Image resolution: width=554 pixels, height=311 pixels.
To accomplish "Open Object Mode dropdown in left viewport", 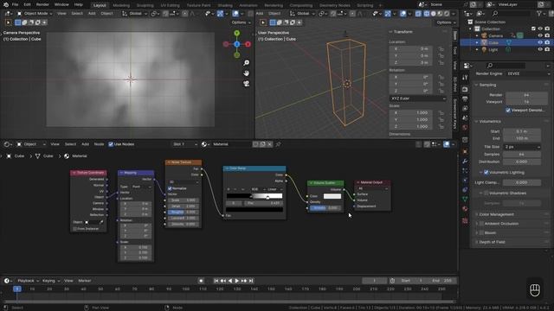I will pyautogui.click(x=35, y=14).
